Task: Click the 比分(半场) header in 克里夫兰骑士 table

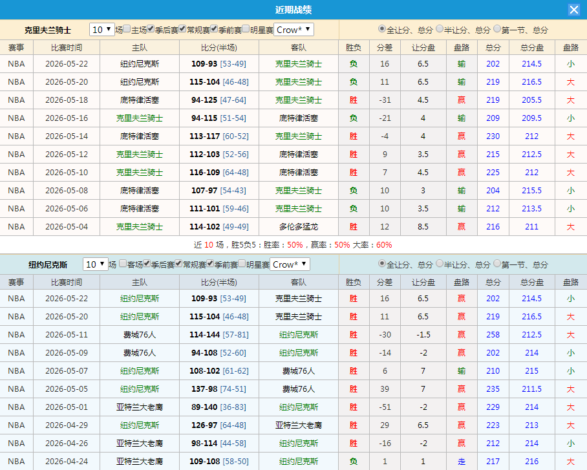Action: [219, 48]
